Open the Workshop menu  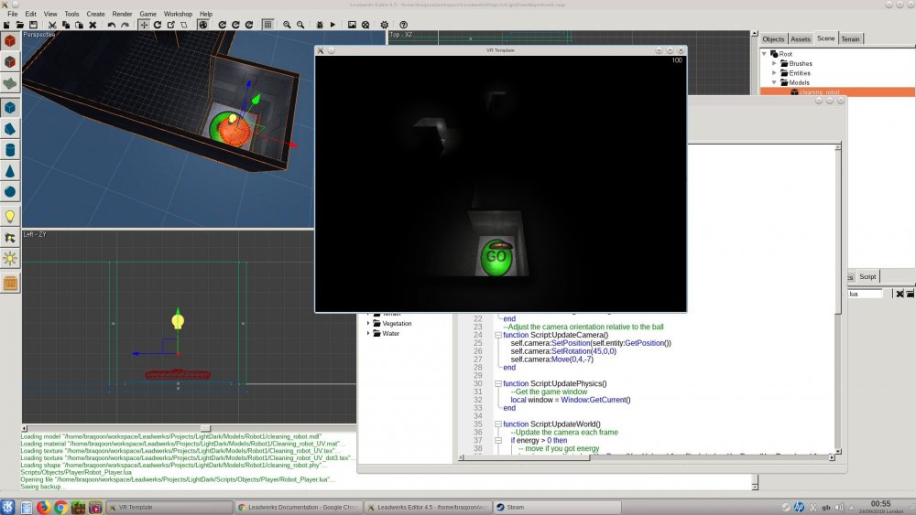[x=178, y=15]
